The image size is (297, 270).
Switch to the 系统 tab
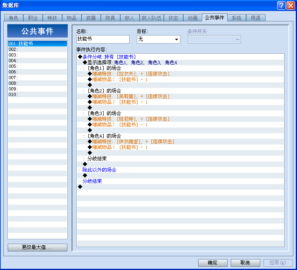tap(236, 18)
